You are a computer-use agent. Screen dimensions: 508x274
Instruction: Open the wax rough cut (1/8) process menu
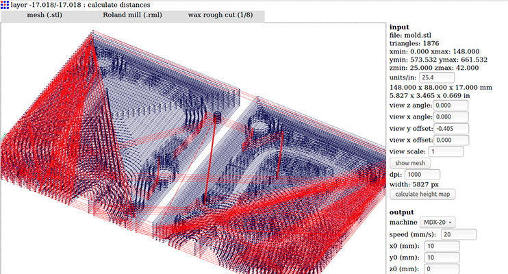tap(220, 15)
